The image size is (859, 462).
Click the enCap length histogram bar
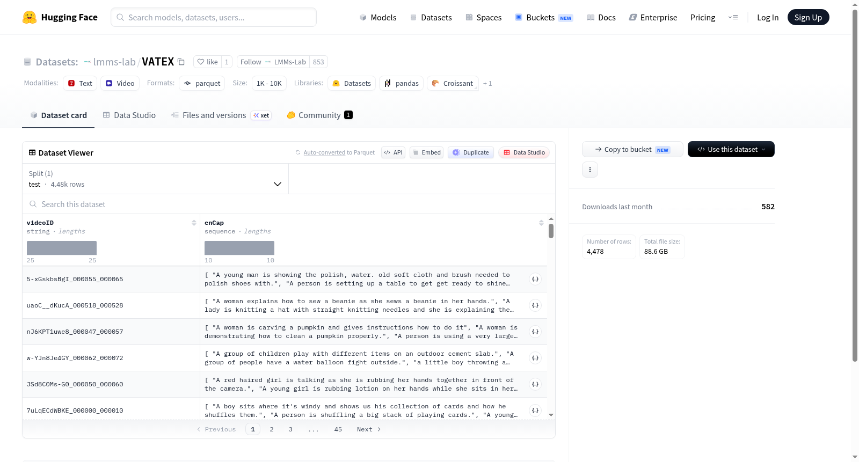pyautogui.click(x=239, y=248)
